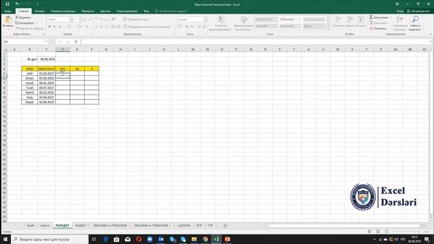Toggle Underline formatting in the Font group
This screenshot has height=244, width=434.
tap(60, 26)
